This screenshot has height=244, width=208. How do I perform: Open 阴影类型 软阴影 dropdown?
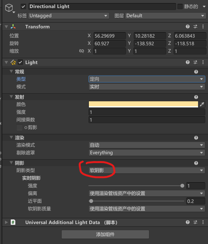pos(147,170)
